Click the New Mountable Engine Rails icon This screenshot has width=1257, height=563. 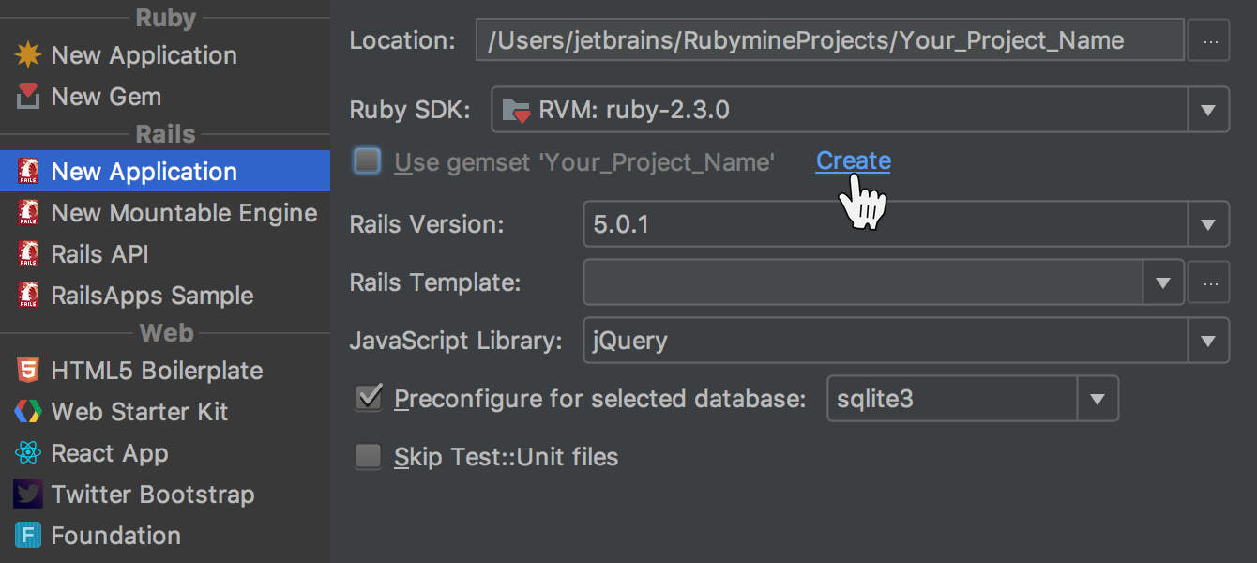[28, 213]
